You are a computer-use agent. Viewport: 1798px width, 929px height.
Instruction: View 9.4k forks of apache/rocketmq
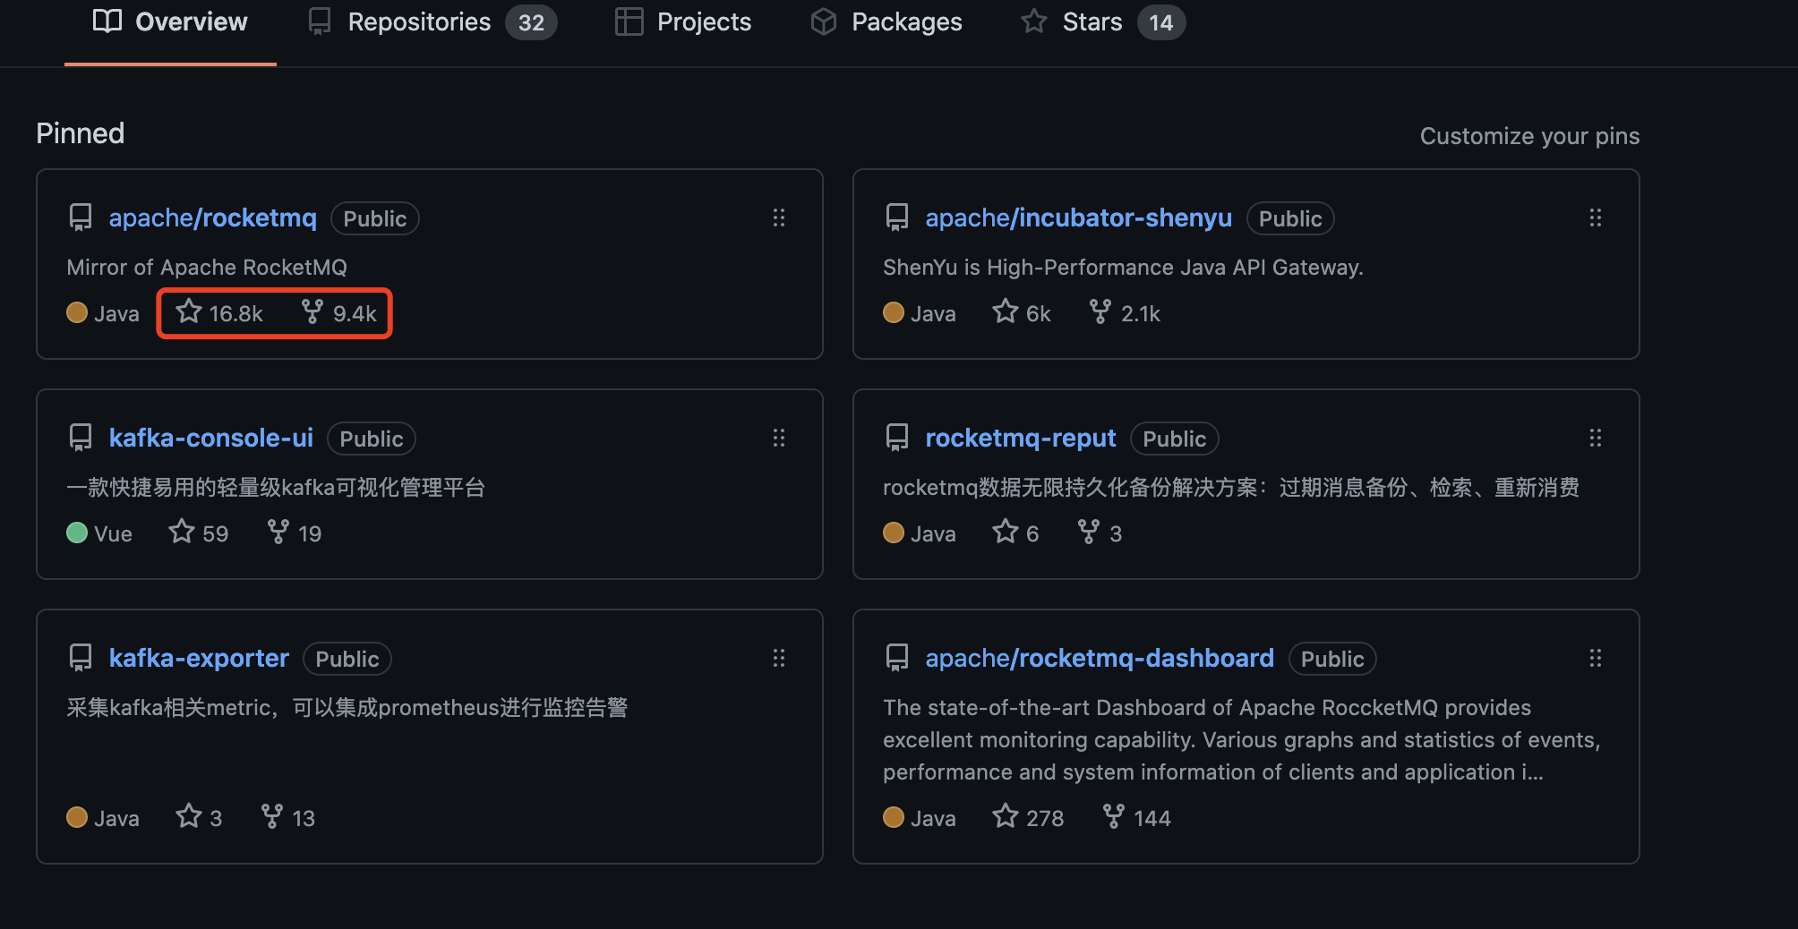pos(338,312)
